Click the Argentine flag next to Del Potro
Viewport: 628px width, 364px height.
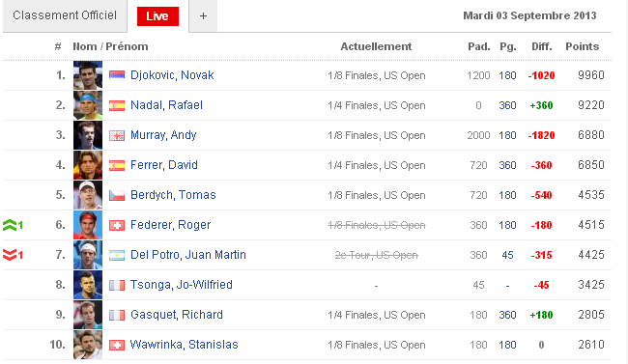(x=117, y=255)
